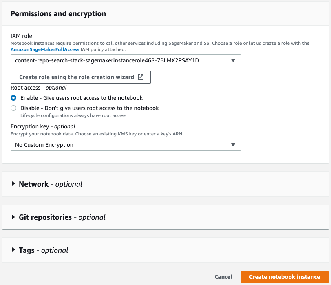The width and height of the screenshot is (331, 285).
Task: Click the Encryption key dropdown arrow
Action: (233, 145)
